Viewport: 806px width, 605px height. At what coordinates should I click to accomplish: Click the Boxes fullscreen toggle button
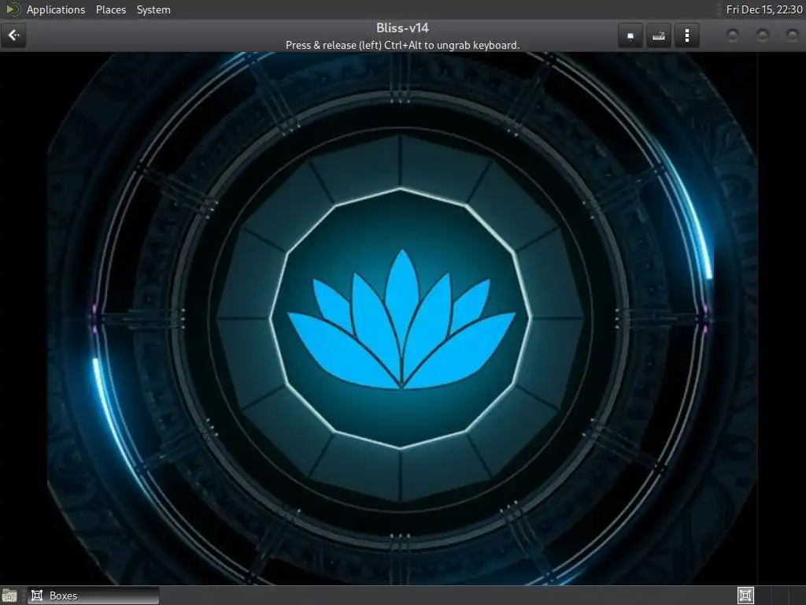coord(630,35)
